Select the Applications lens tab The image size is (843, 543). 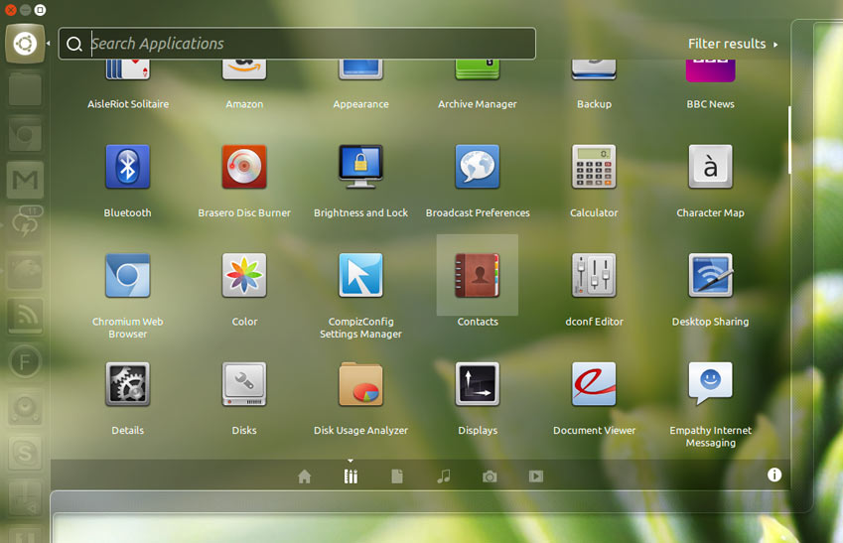tap(351, 476)
